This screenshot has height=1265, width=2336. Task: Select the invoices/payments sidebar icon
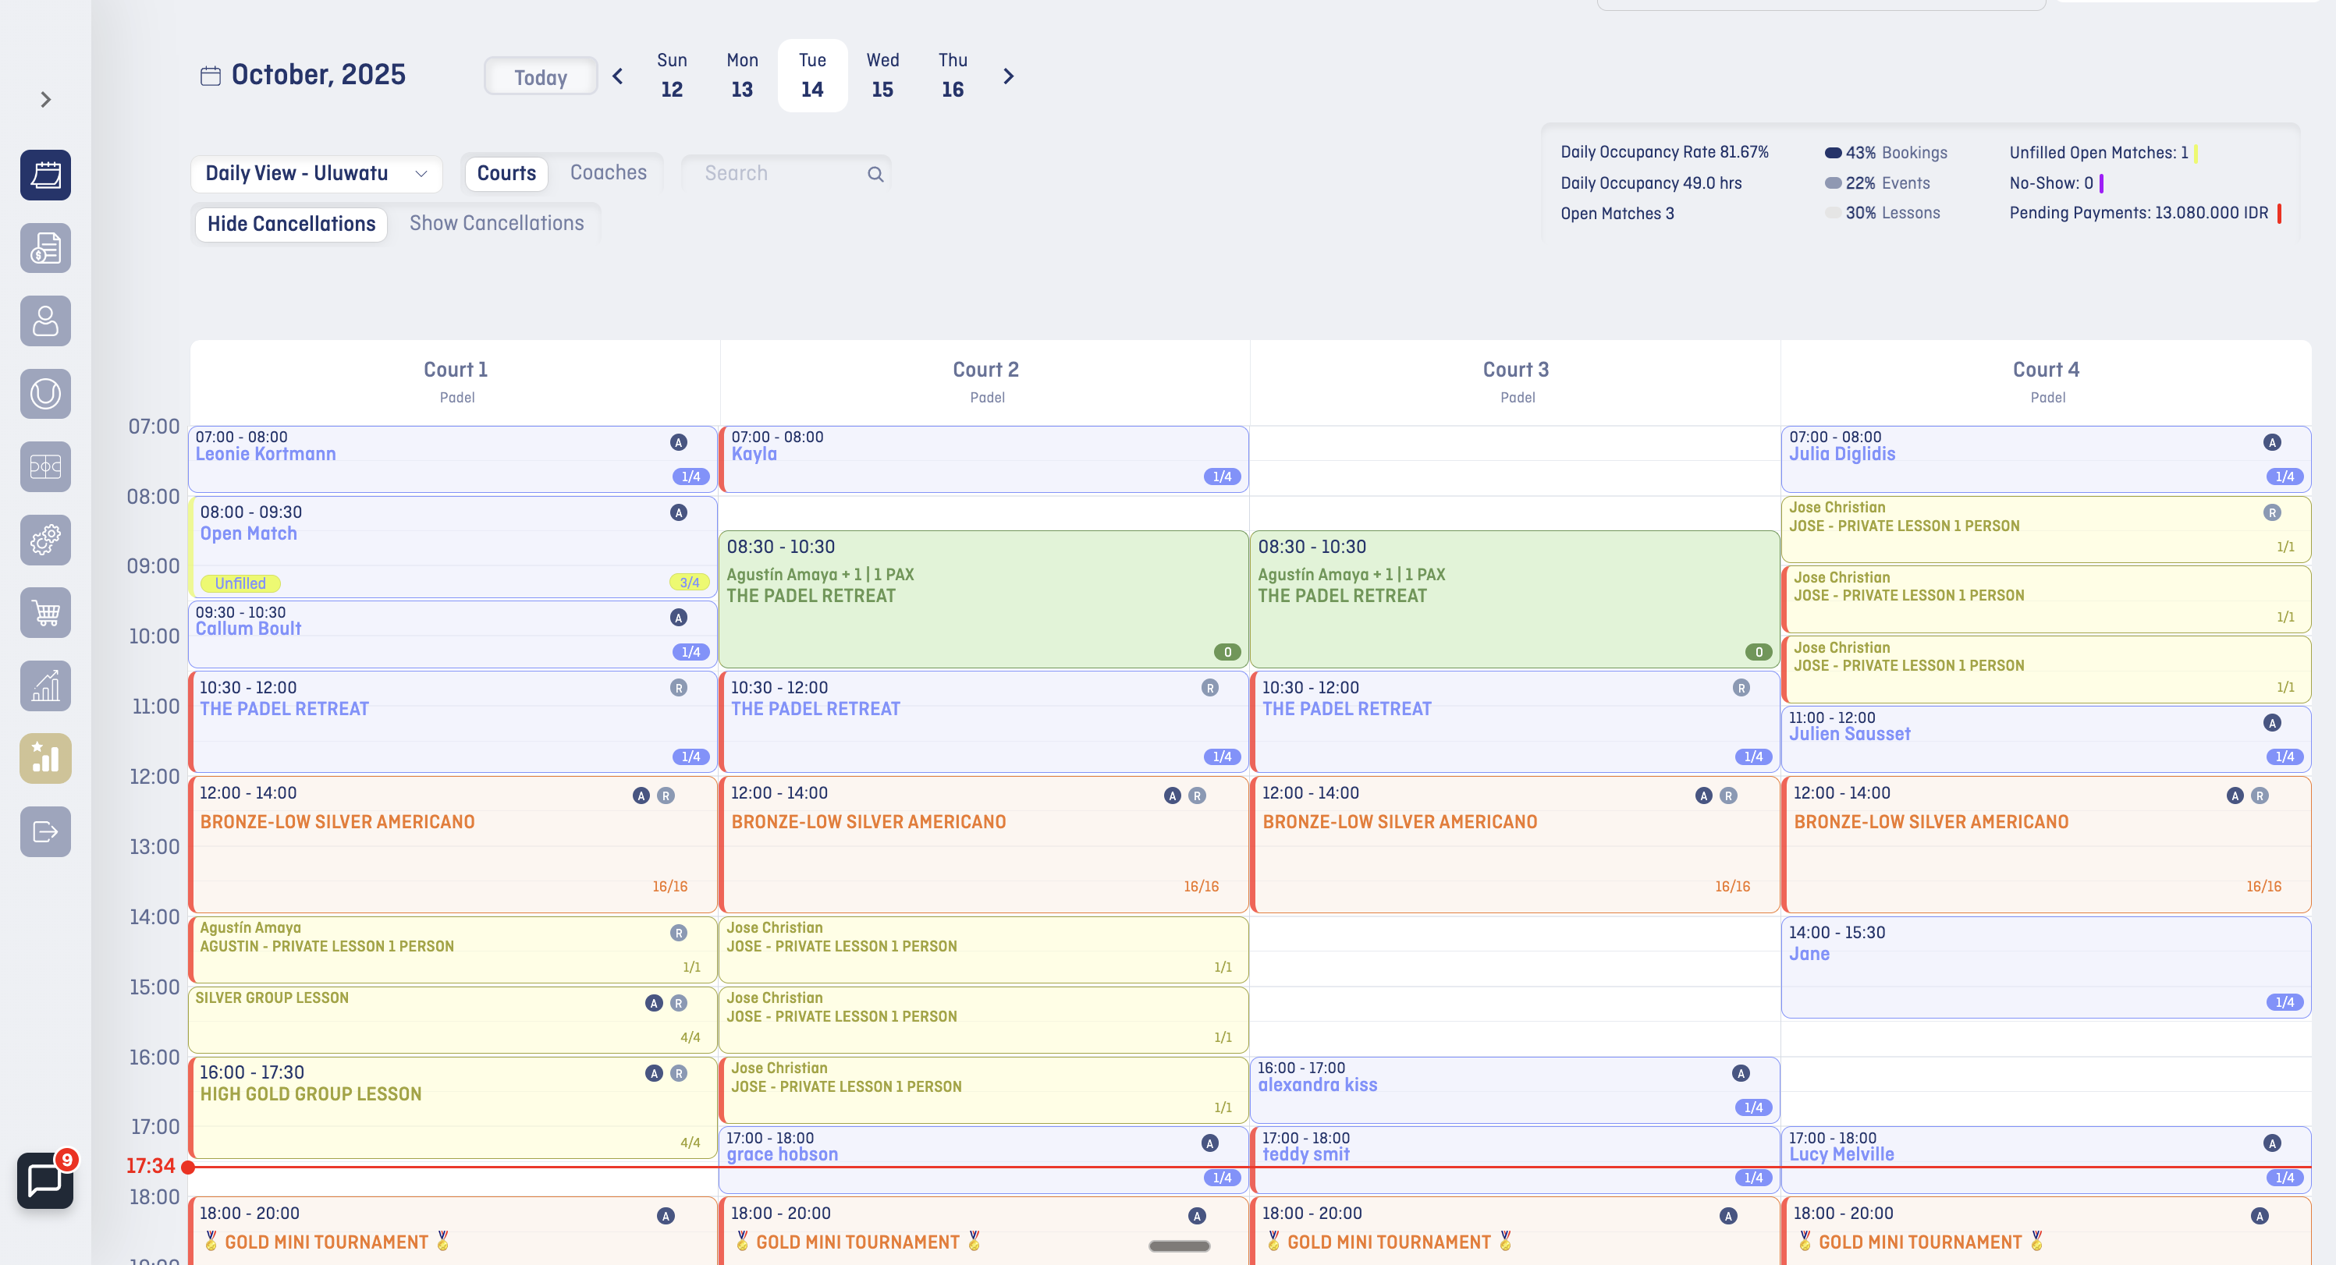[x=44, y=248]
